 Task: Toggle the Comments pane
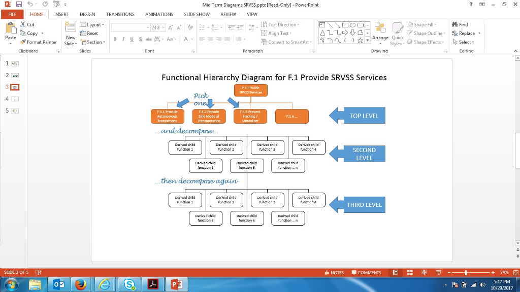coord(366,273)
